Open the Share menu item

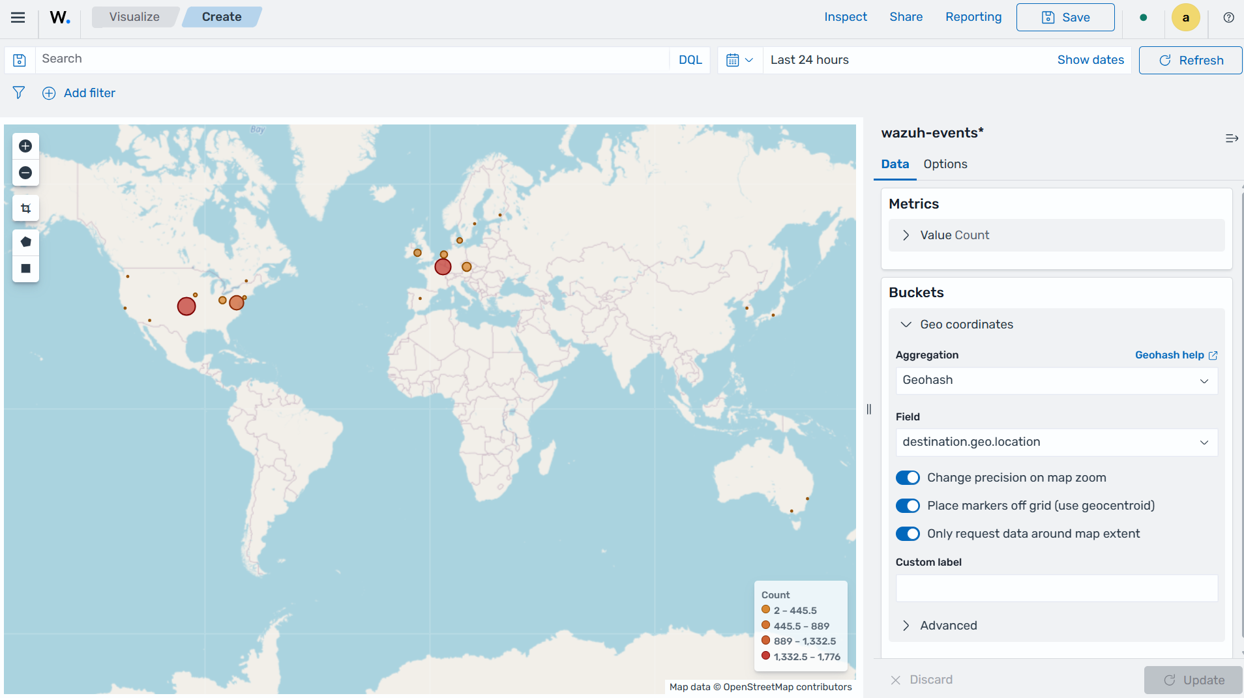click(906, 17)
